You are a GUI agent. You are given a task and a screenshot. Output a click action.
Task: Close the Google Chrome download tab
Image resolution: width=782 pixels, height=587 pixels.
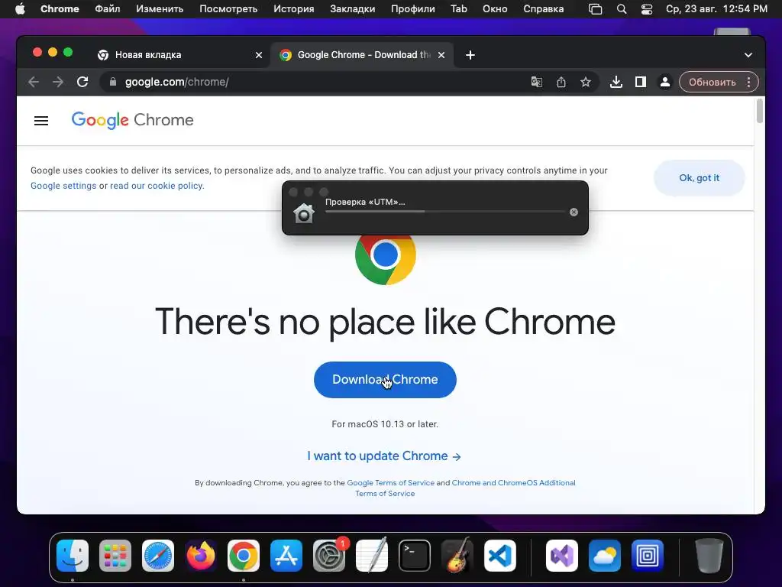point(441,55)
